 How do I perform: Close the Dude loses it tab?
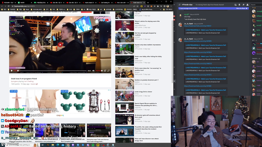tap(144, 3)
